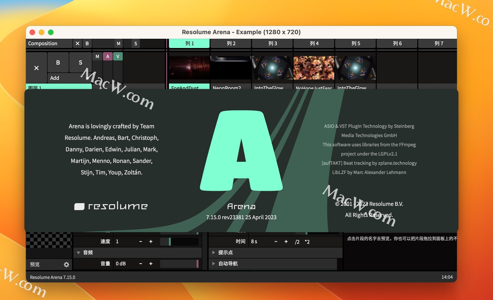This screenshot has height=300, width=493.
Task: Toggle the composition M button
Action: tap(118, 43)
